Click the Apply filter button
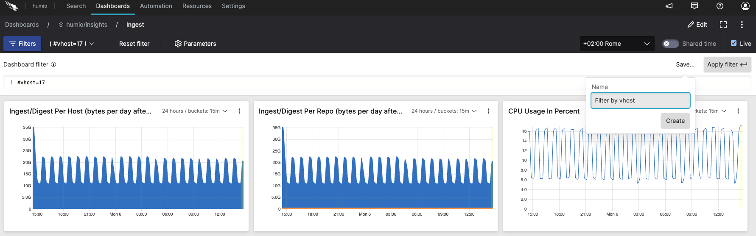 (727, 64)
